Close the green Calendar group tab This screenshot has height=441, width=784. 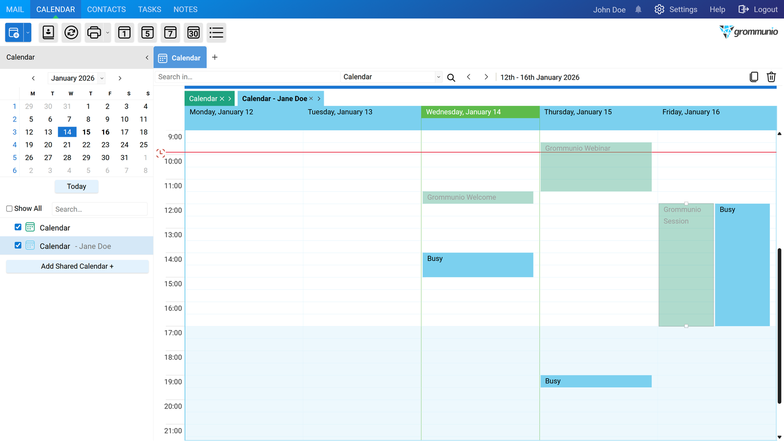click(222, 98)
